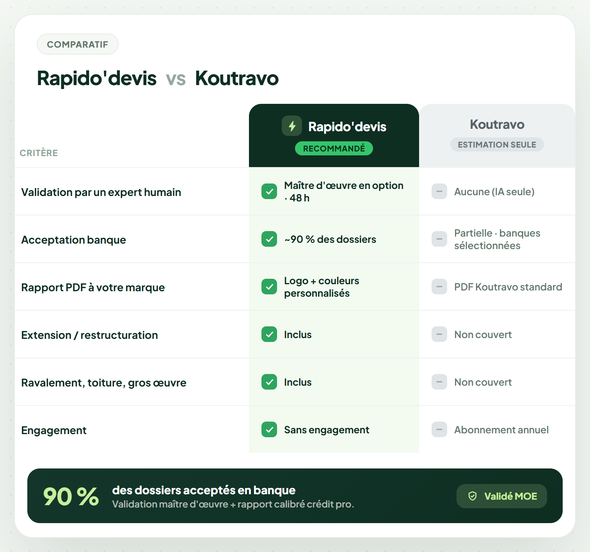Click the Validation par un expert humain criterion

[101, 192]
